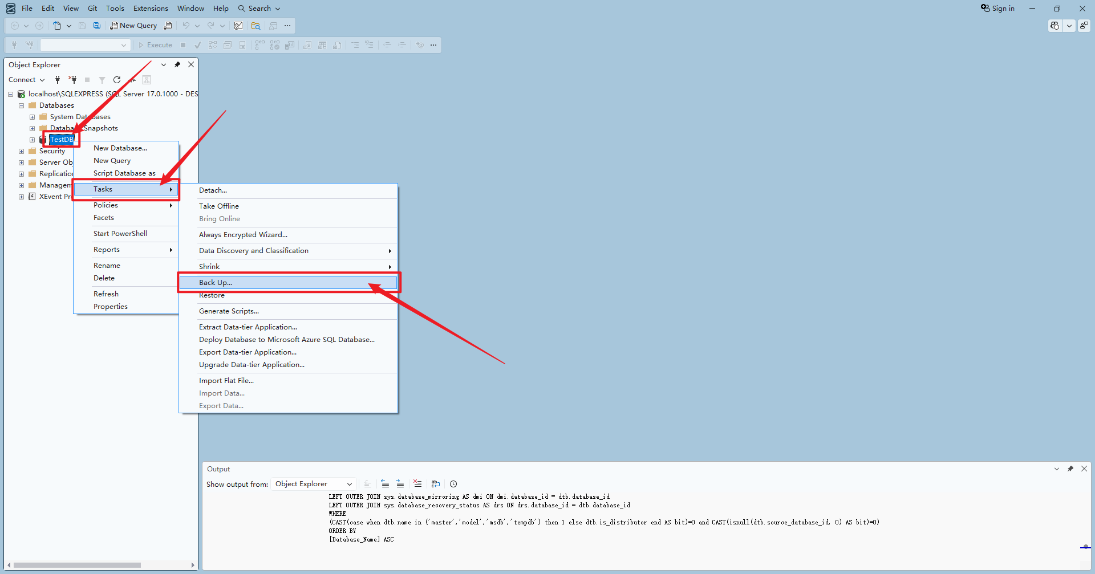Click the Undo icon in the toolbar
1095x574 pixels.
pos(186,26)
